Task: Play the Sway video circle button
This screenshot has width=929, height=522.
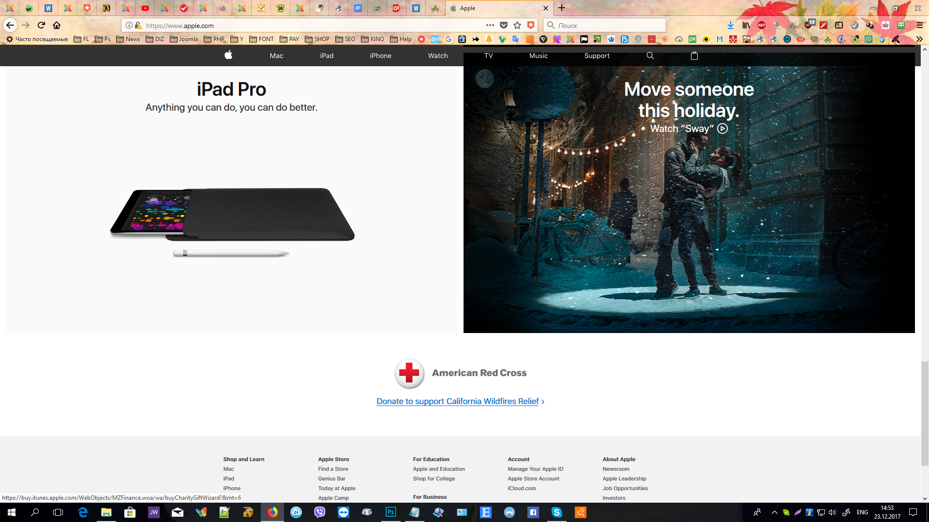Action: [x=722, y=129]
